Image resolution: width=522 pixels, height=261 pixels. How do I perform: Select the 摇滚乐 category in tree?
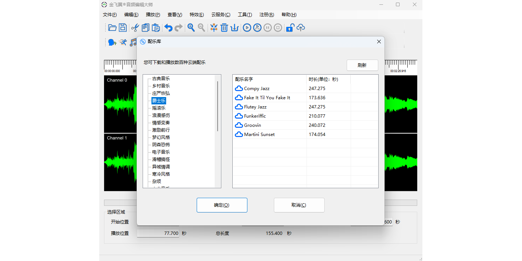(x=159, y=108)
